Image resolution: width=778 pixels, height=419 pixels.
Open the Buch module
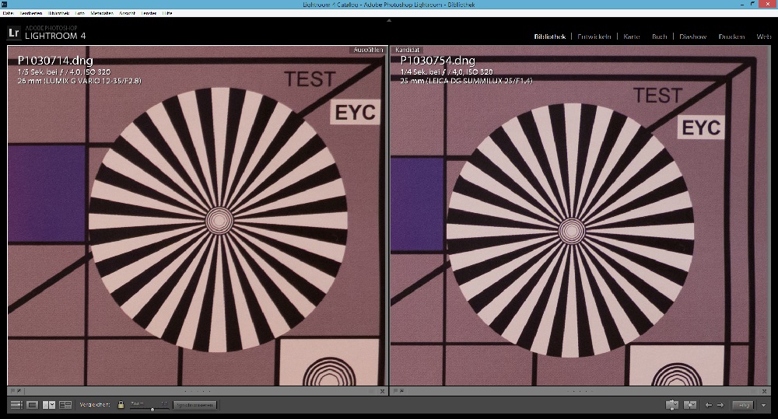coord(660,37)
